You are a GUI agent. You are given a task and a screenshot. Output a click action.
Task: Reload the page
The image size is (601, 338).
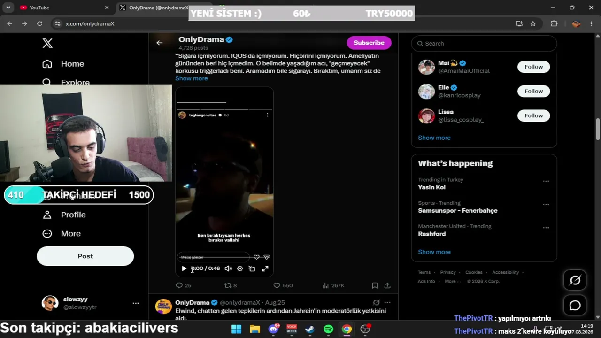coord(39,23)
